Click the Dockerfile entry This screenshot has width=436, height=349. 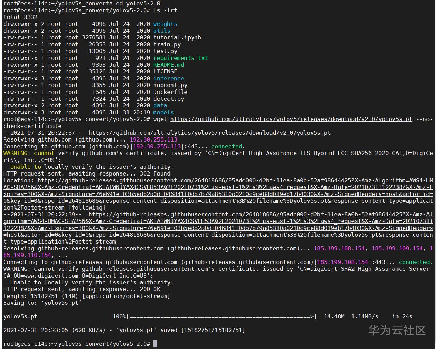(170, 92)
